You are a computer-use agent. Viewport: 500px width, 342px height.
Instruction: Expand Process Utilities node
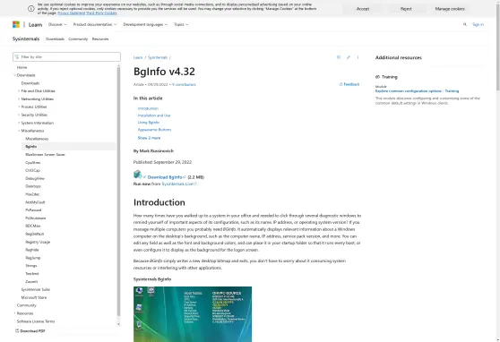(19, 107)
